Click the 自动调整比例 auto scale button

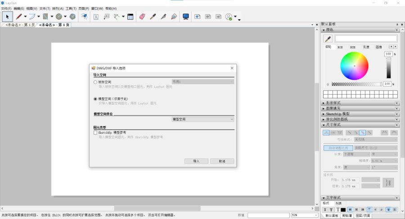pos(338,148)
